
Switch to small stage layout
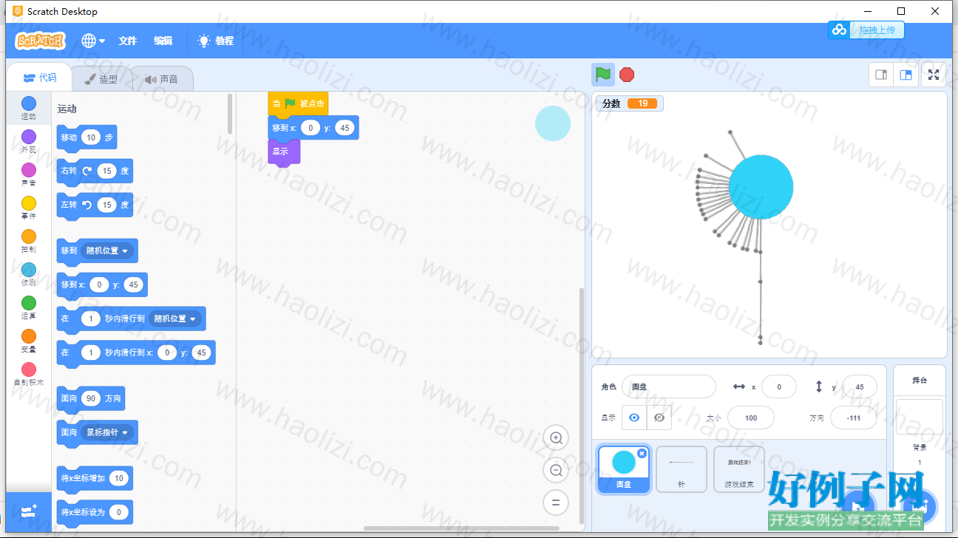pos(881,75)
